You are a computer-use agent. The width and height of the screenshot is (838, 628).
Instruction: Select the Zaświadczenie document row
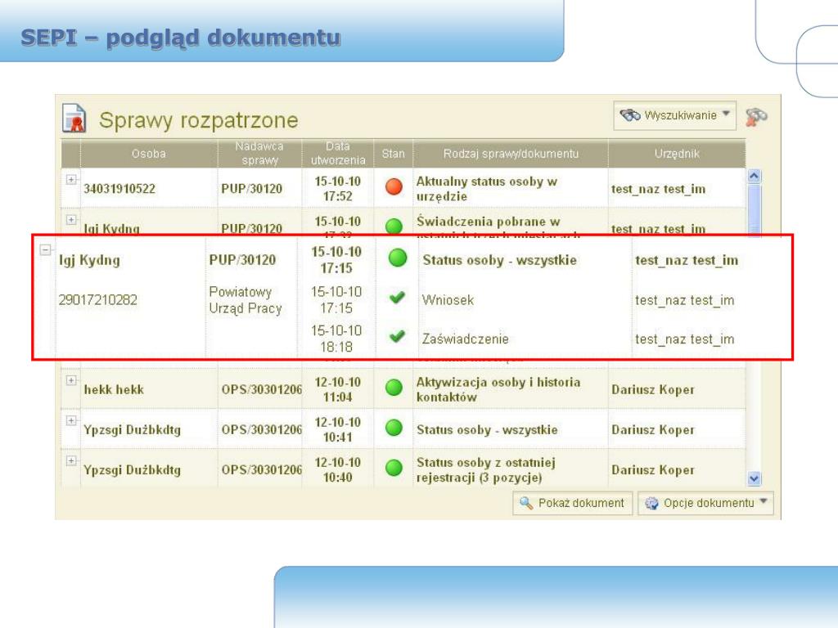pos(411,339)
